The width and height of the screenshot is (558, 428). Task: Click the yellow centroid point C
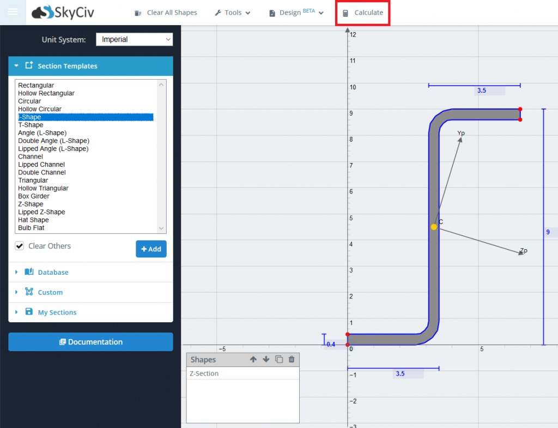click(x=434, y=227)
